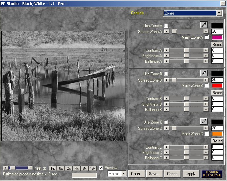Click Fit zoom button
This screenshot has height=181, width=227.
coord(53,168)
